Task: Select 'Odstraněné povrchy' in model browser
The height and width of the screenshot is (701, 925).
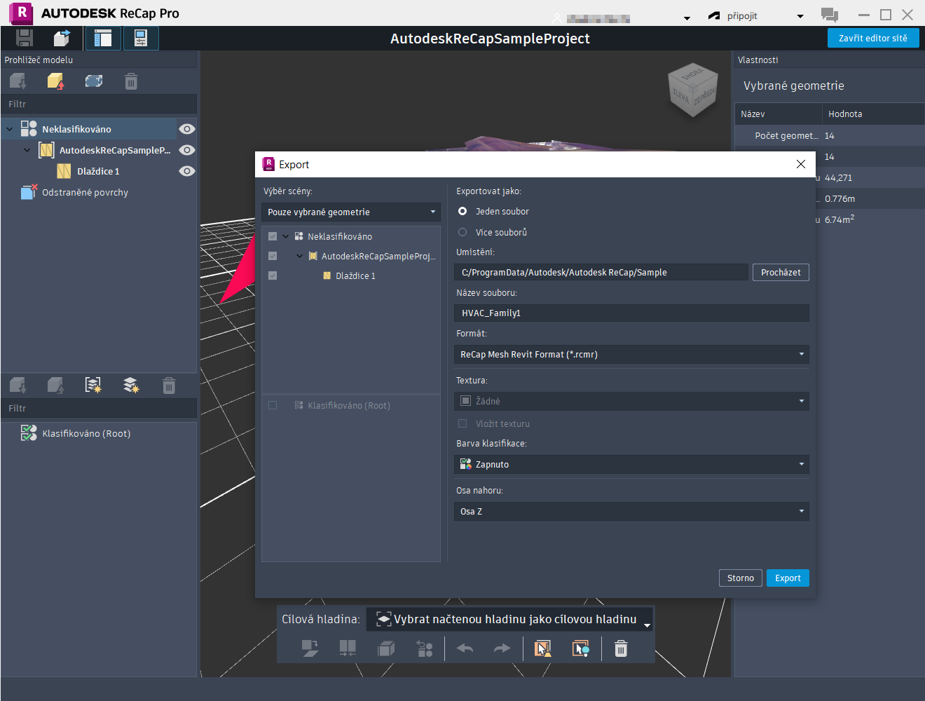Action: 85,193
